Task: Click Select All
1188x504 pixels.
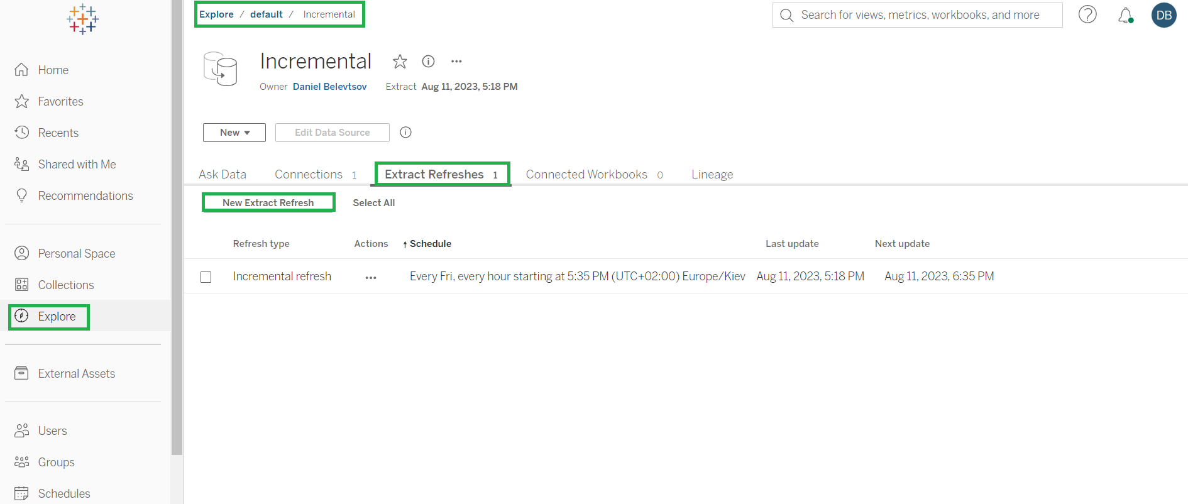Action: [374, 202]
